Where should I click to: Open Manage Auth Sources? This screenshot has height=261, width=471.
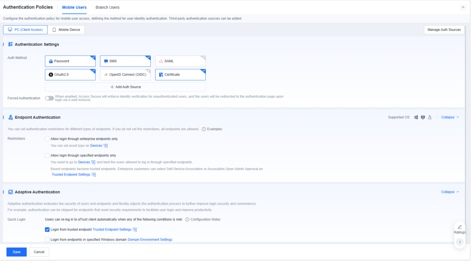pyautogui.click(x=444, y=30)
